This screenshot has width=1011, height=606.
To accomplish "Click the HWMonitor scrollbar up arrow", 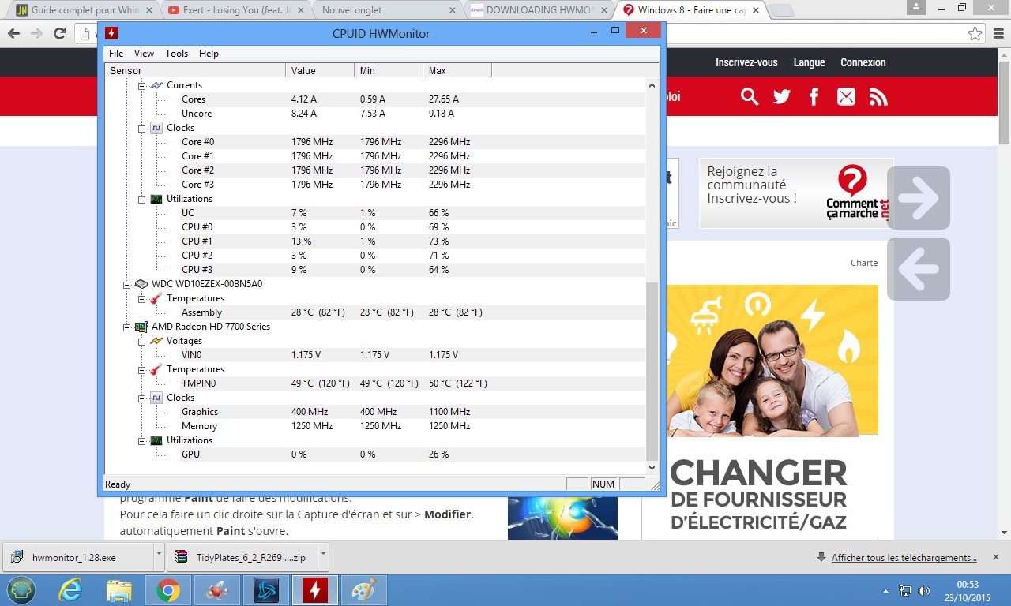I will coord(652,85).
